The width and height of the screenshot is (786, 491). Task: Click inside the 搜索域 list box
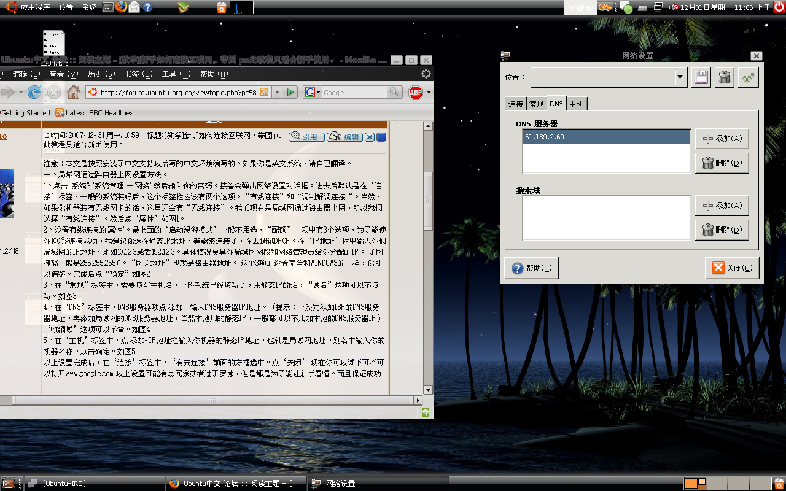coord(607,217)
